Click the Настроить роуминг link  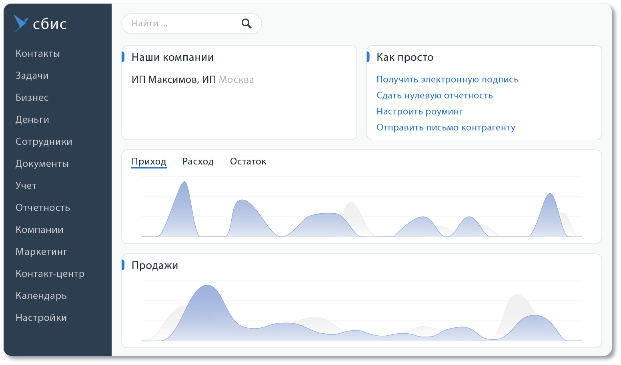tap(419, 112)
